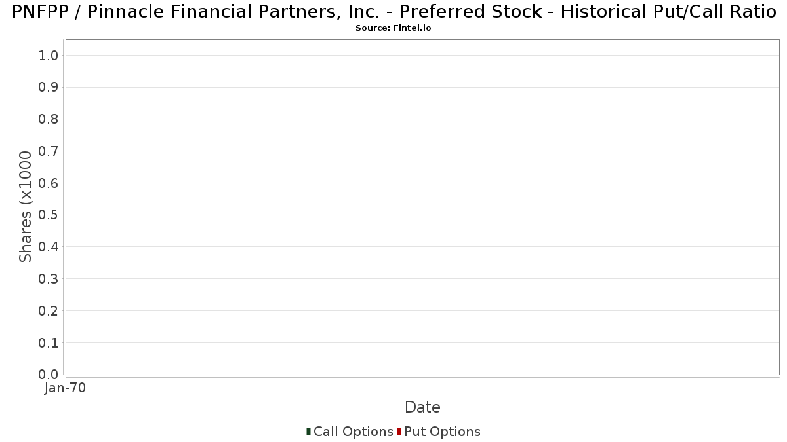
Task: Click the 0.1 y-axis tick label
Action: 49,343
